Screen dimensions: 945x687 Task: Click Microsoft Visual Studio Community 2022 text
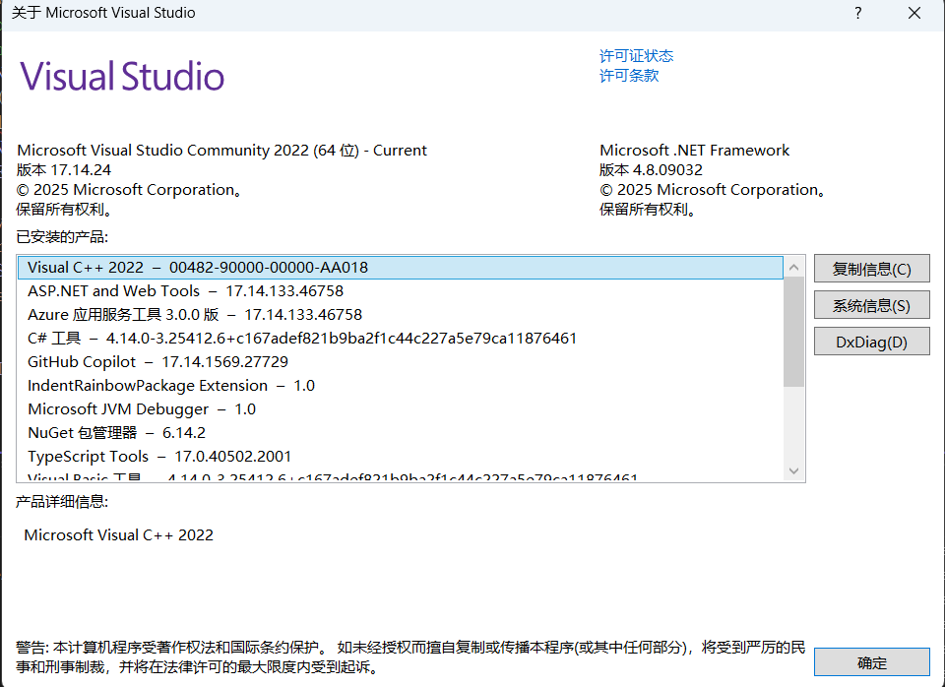[x=221, y=150]
